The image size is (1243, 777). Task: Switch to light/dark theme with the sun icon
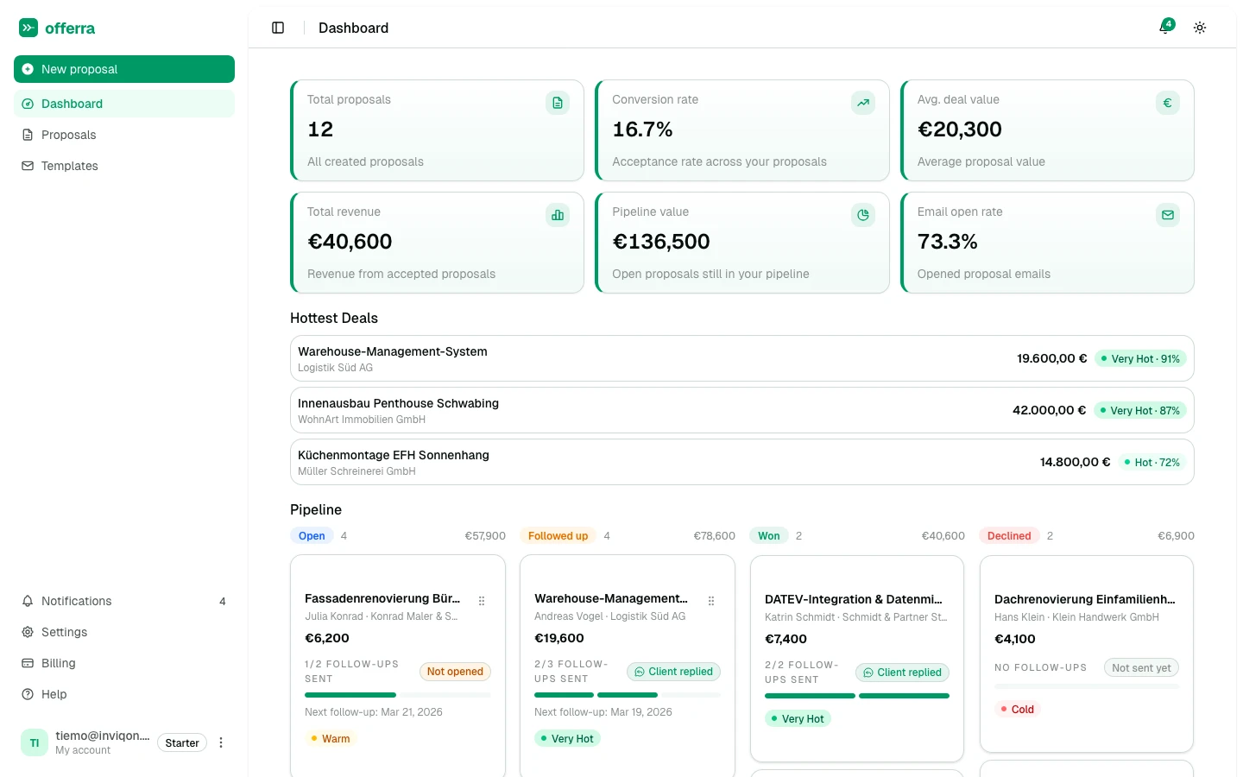[x=1200, y=28]
